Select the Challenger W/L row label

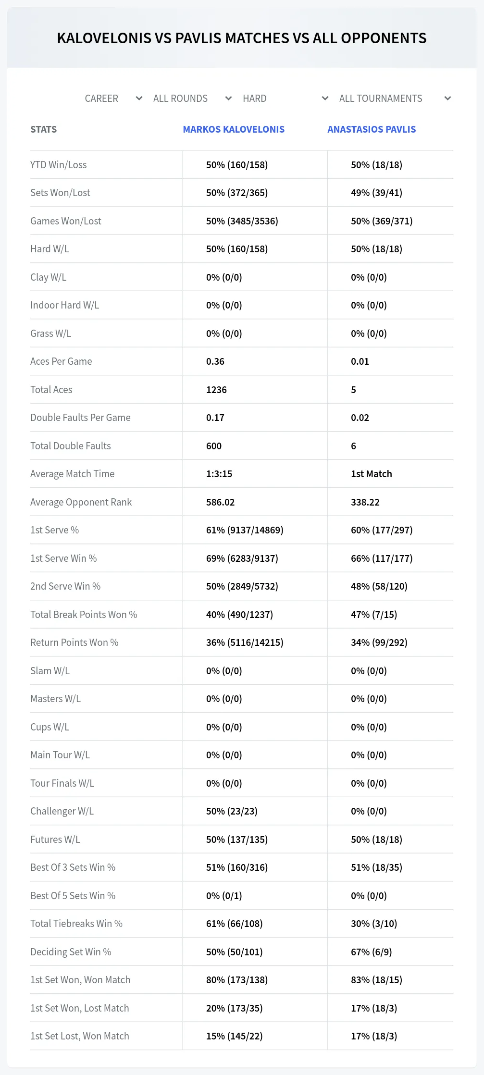coord(62,811)
